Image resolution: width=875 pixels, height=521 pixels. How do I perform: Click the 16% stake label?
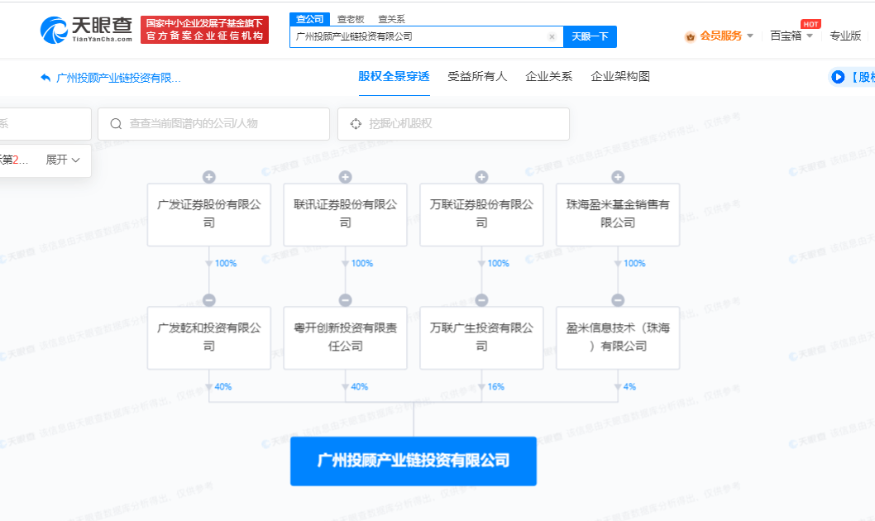click(495, 386)
